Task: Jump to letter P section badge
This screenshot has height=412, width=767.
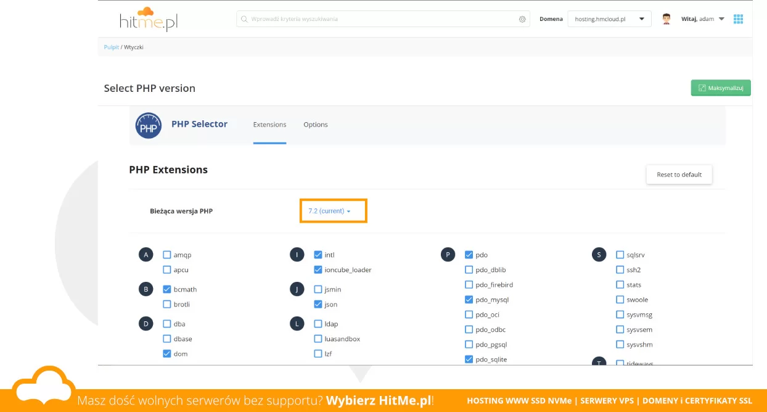Action: tap(448, 255)
